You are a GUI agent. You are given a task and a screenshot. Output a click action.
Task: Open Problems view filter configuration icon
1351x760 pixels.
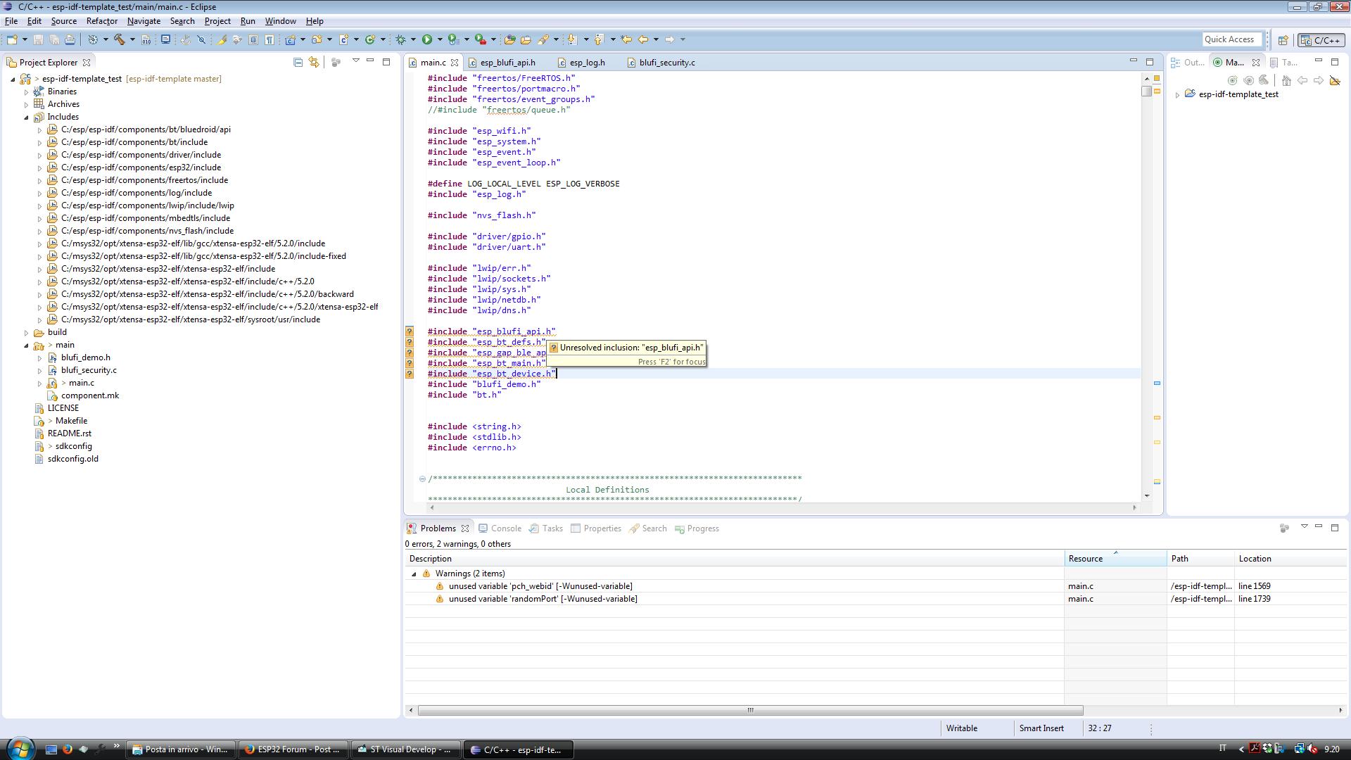tap(1284, 528)
